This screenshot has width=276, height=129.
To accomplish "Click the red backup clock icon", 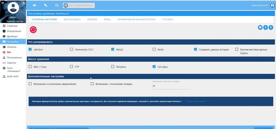I will [33, 30].
